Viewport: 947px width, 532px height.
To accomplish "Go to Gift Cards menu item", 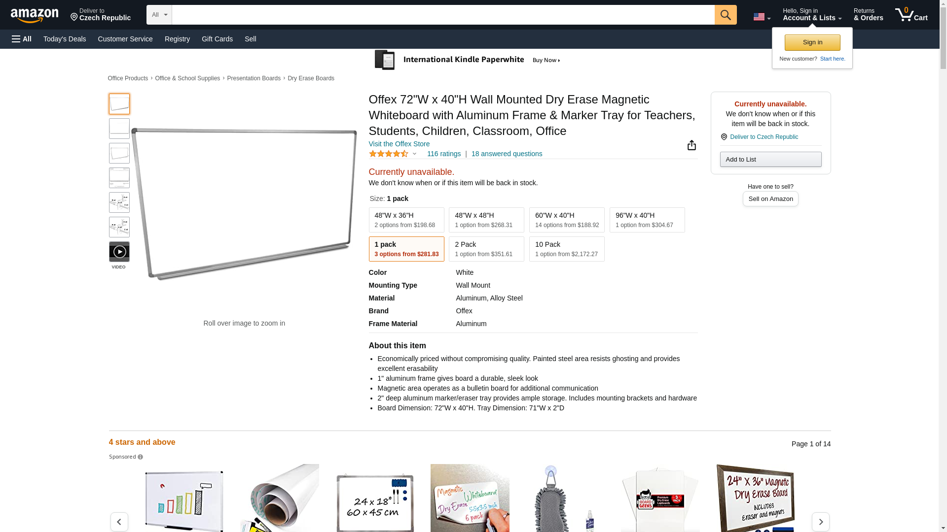I will (x=217, y=39).
